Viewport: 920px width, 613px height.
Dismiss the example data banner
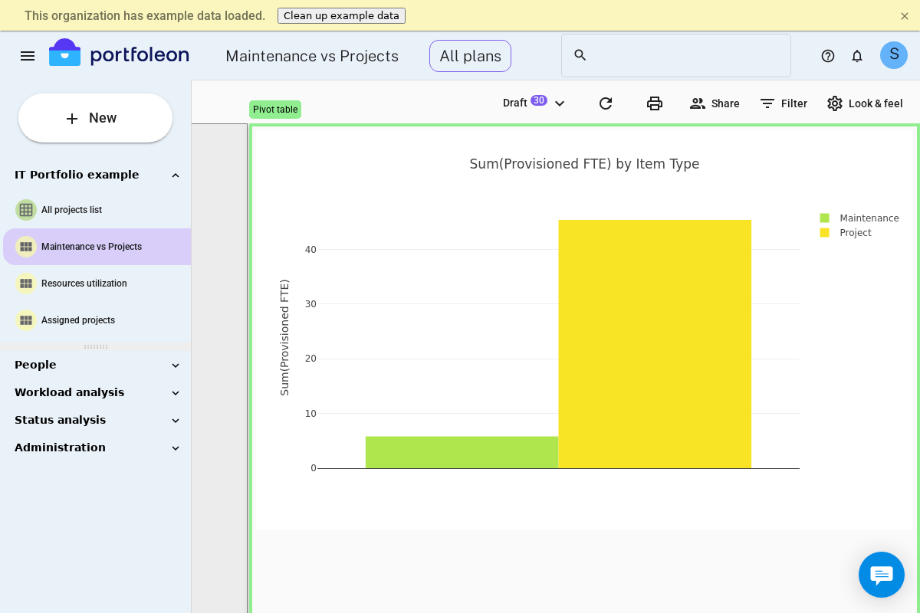point(905,16)
